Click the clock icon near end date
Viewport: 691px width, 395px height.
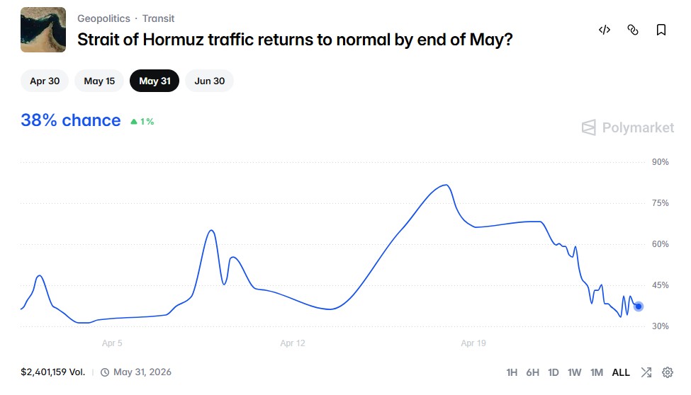click(x=105, y=372)
